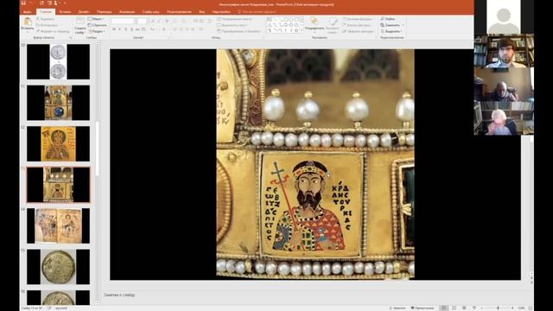This screenshot has height=311, width=553.
Task: Click the Save icon in quick access toolbar
Action: click(23, 3)
